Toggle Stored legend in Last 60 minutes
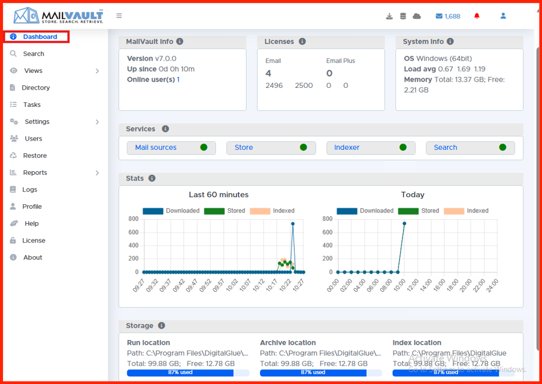This screenshot has width=542, height=384. 225,211
